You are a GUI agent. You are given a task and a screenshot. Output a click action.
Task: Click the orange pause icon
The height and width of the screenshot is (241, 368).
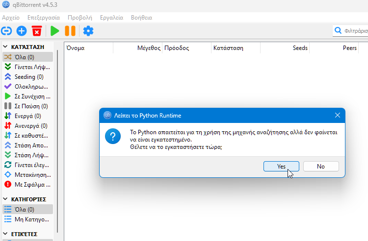pos(70,31)
